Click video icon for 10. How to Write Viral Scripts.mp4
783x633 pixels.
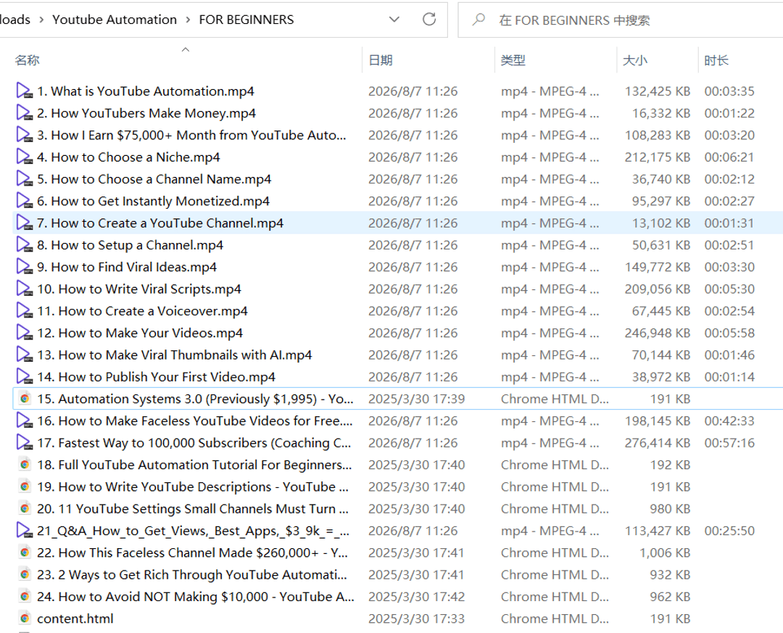point(24,289)
